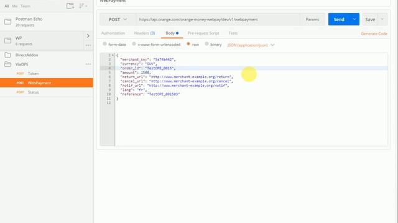Open the Token POST request
398x223 pixels.
[47, 74]
